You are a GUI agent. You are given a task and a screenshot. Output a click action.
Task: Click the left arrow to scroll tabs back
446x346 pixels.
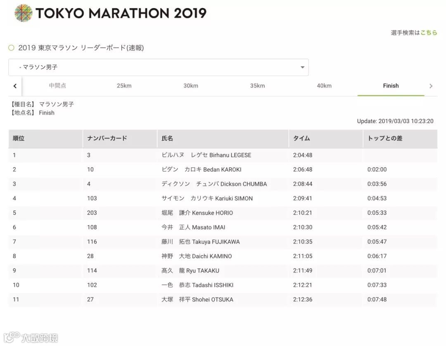tap(15, 86)
